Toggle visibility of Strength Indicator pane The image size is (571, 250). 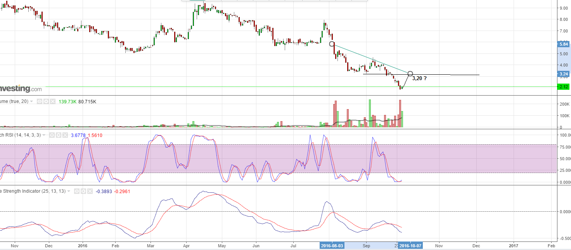76,191
